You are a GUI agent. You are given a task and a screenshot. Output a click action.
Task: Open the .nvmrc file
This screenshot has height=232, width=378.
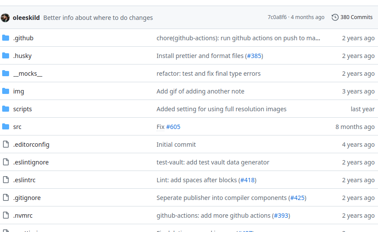tap(23, 216)
